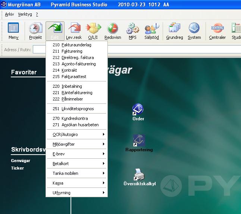Select 210 Fakturaunderlag
241x214 pixels.
(x=76, y=45)
